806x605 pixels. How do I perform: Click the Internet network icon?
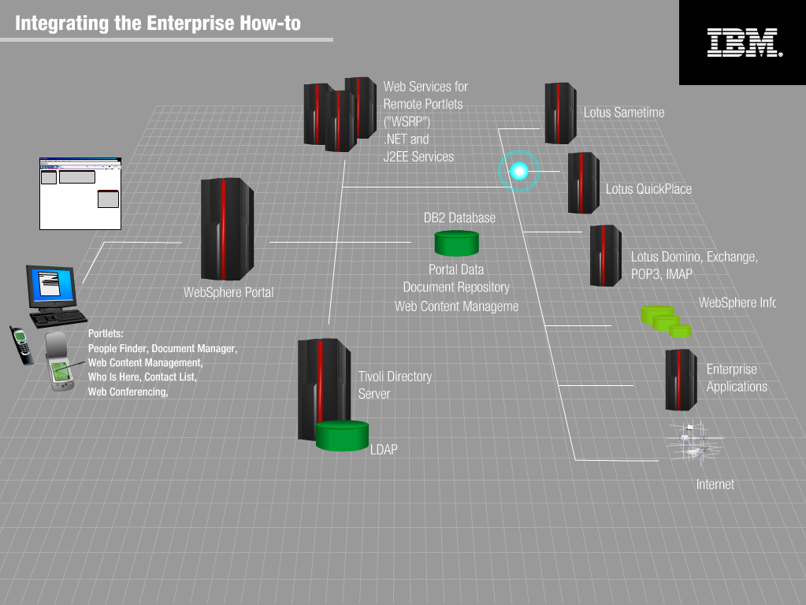tap(694, 441)
